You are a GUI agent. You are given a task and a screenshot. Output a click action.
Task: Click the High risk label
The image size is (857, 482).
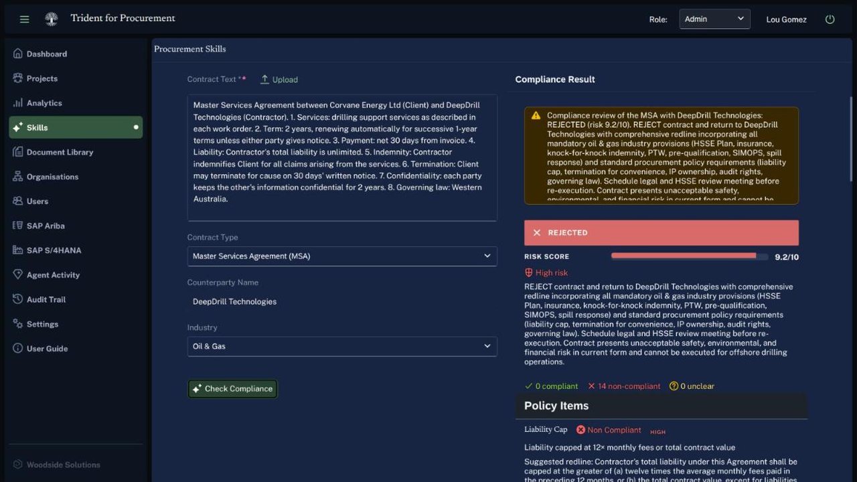coord(546,273)
